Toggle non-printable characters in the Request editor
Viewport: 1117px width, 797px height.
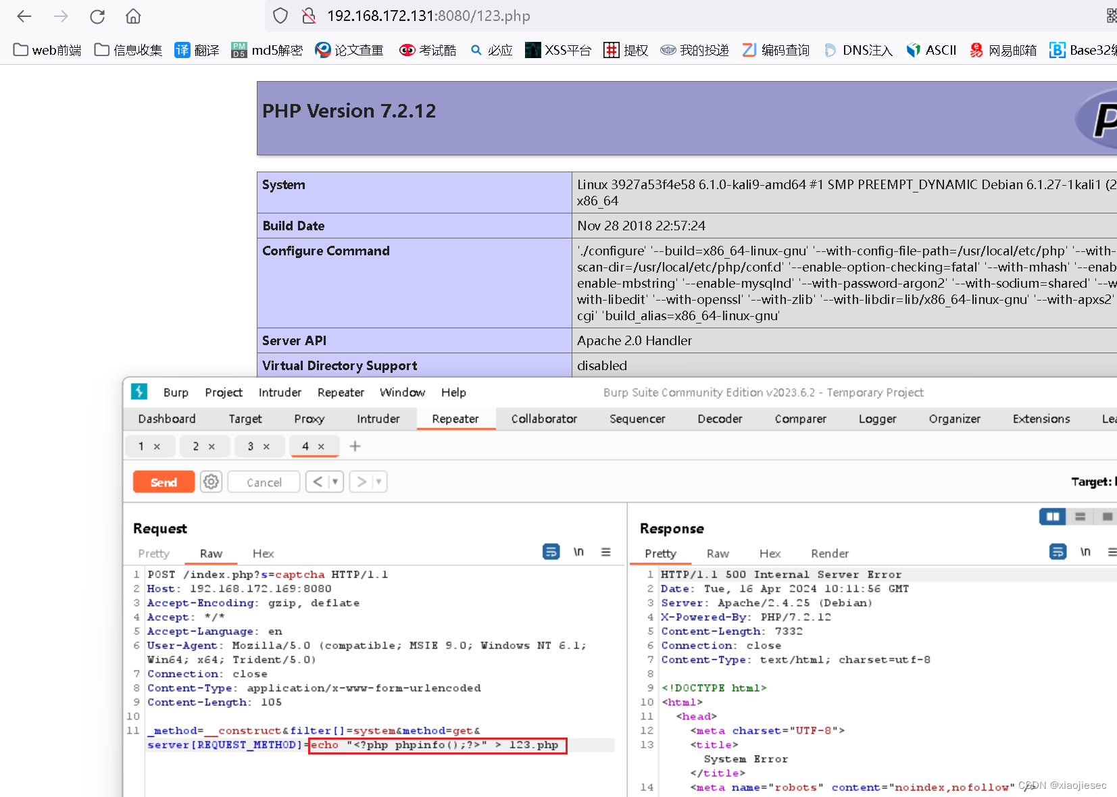(x=578, y=552)
